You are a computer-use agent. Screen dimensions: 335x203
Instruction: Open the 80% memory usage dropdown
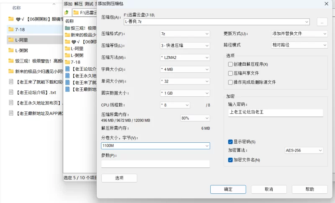(195, 118)
